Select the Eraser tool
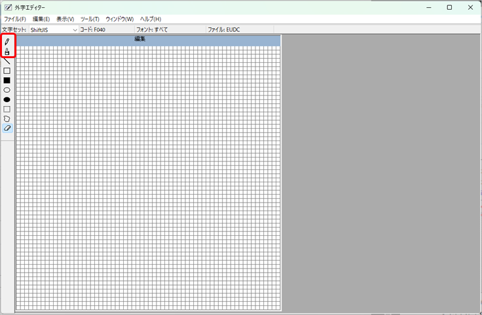Screen dimensions: 482x315 point(7,128)
